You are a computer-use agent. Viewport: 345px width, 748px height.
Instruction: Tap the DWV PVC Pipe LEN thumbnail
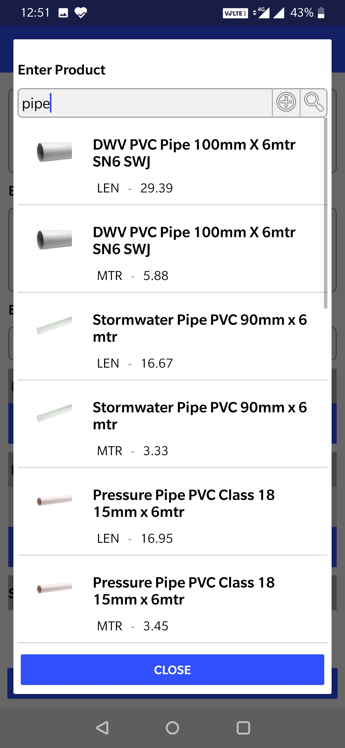(x=54, y=152)
